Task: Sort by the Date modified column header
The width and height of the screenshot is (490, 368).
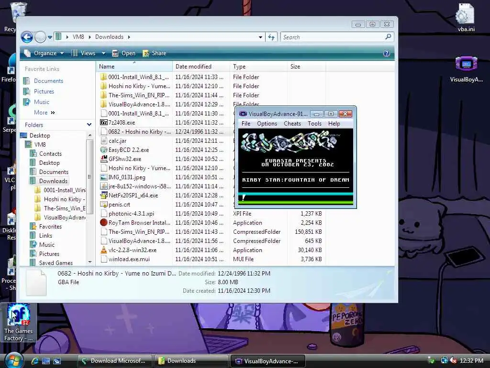Action: click(201, 66)
